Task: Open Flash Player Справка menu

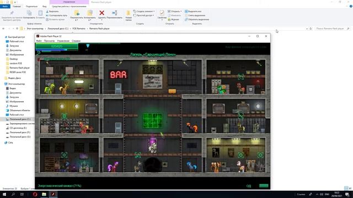Action: [76, 41]
